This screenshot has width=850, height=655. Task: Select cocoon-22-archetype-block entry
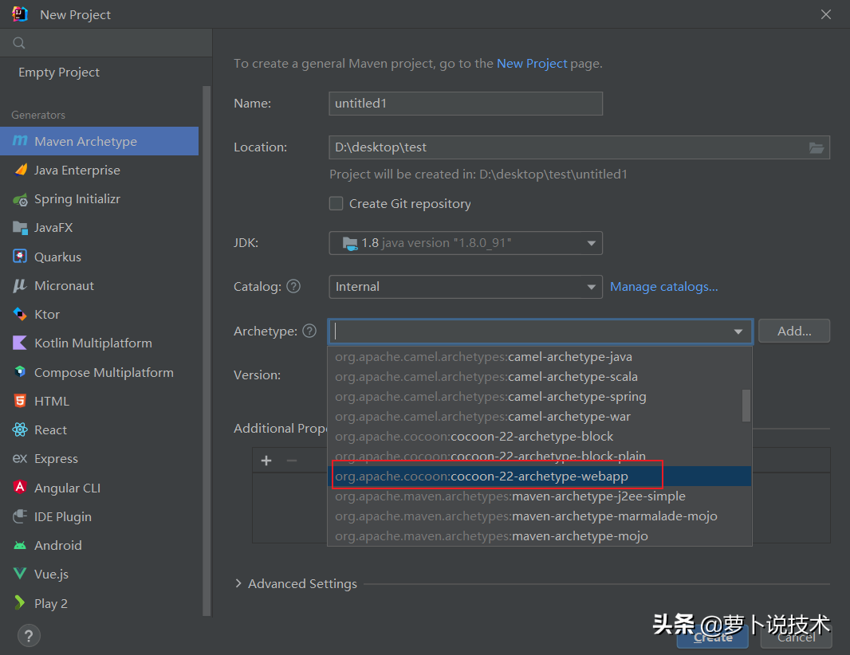coord(539,436)
